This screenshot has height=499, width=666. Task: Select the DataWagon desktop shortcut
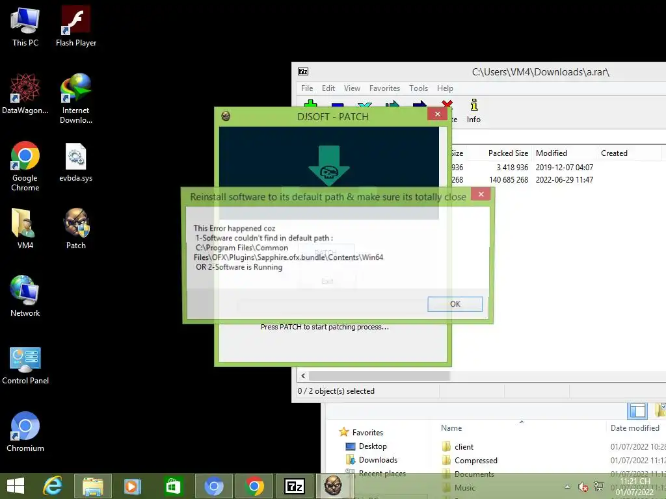(x=25, y=94)
